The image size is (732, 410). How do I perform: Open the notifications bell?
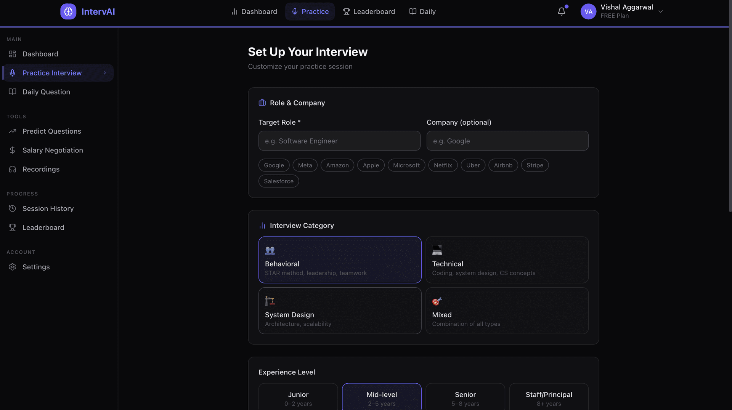[562, 11]
